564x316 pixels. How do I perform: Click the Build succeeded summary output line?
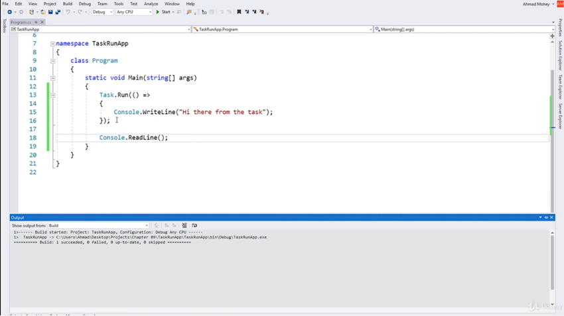pyautogui.click(x=102, y=242)
